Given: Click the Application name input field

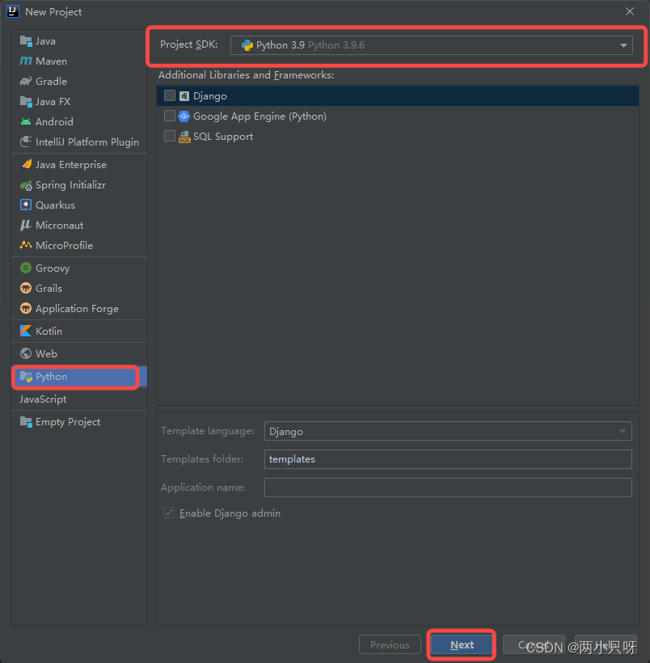Looking at the screenshot, I should point(448,488).
